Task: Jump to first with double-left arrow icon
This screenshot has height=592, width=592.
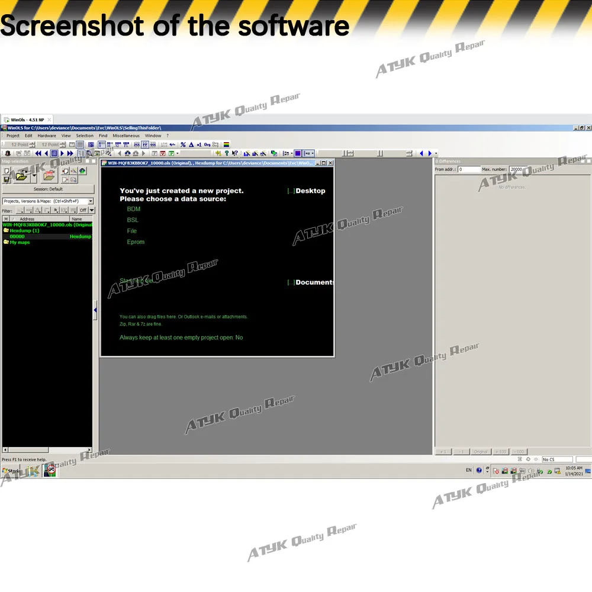Action: point(38,154)
